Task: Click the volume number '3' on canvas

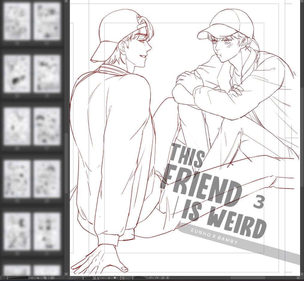Action: tap(259, 202)
